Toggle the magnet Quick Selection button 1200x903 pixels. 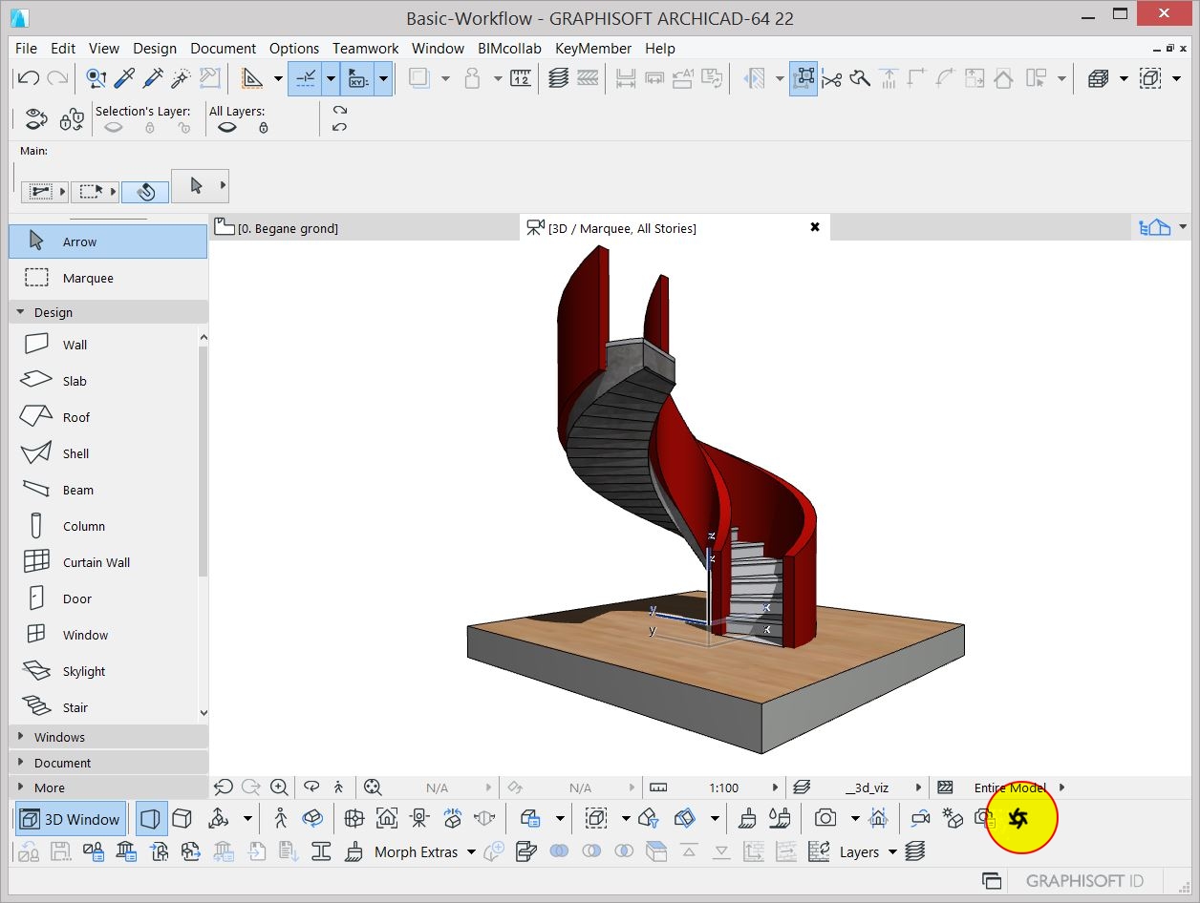pos(145,191)
